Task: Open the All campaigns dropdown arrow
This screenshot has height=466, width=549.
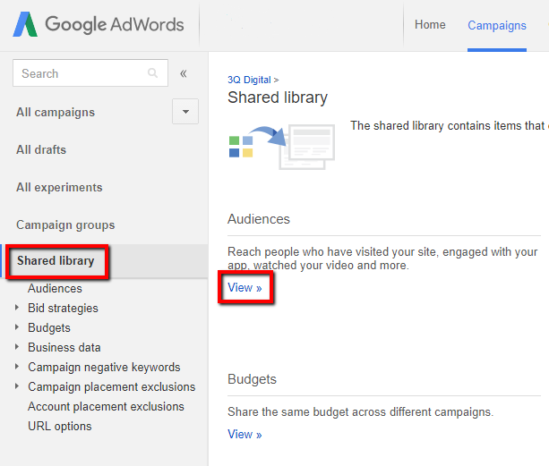Action: [185, 112]
